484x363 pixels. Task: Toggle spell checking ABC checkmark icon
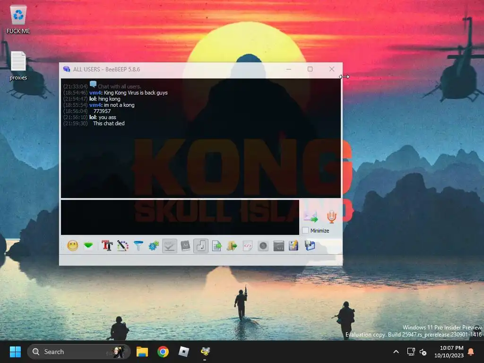(170, 246)
